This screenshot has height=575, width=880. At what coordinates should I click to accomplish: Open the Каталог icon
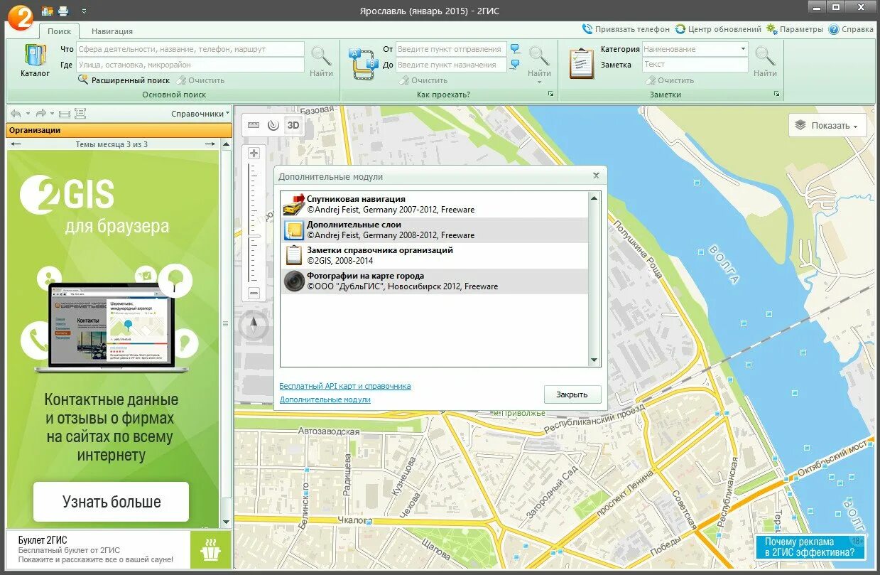click(35, 61)
